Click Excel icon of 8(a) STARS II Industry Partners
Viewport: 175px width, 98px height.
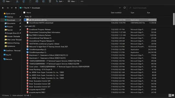[27, 35]
